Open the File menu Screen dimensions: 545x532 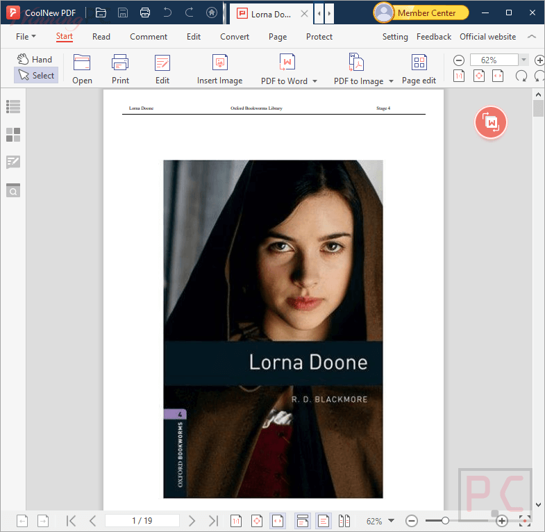pos(26,37)
